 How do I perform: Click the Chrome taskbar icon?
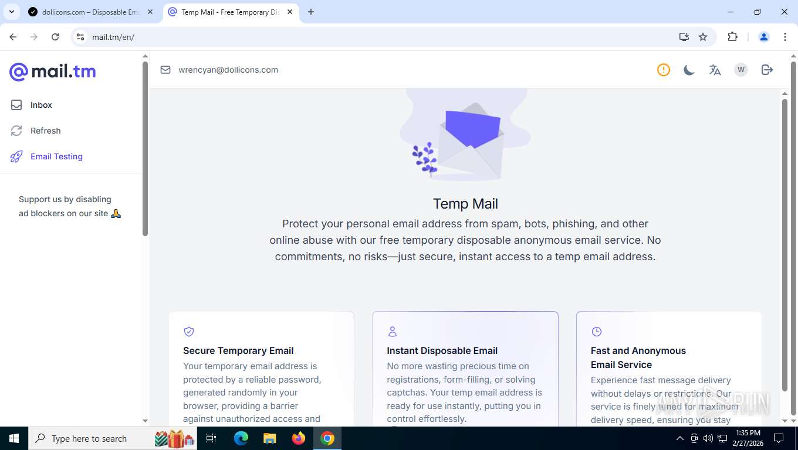point(327,438)
